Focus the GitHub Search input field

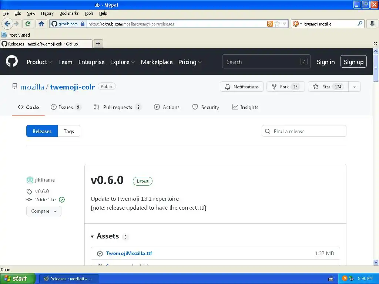(x=266, y=62)
